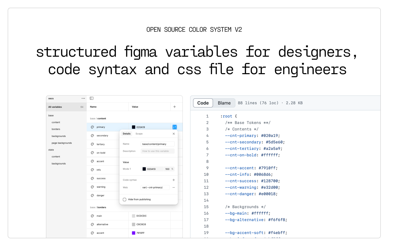This screenshot has height=246, width=395.
Task: Select content under state group
Action: point(56,157)
